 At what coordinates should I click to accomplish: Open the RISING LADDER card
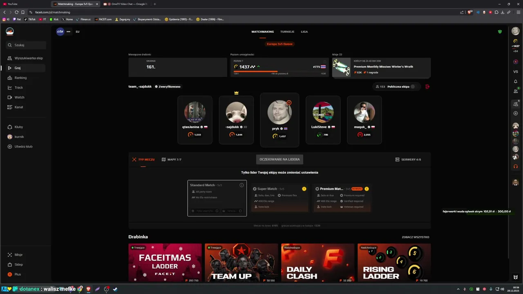pos(394,263)
